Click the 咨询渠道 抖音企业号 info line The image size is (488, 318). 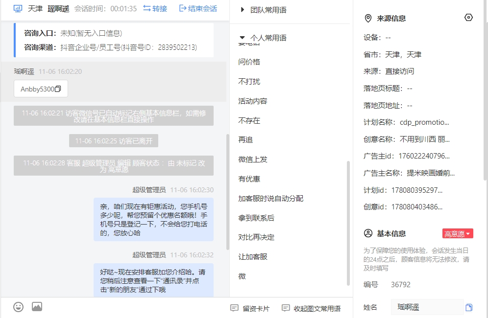tap(110, 47)
